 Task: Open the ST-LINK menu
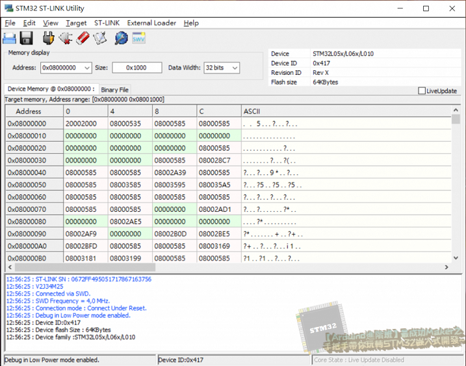pos(107,23)
